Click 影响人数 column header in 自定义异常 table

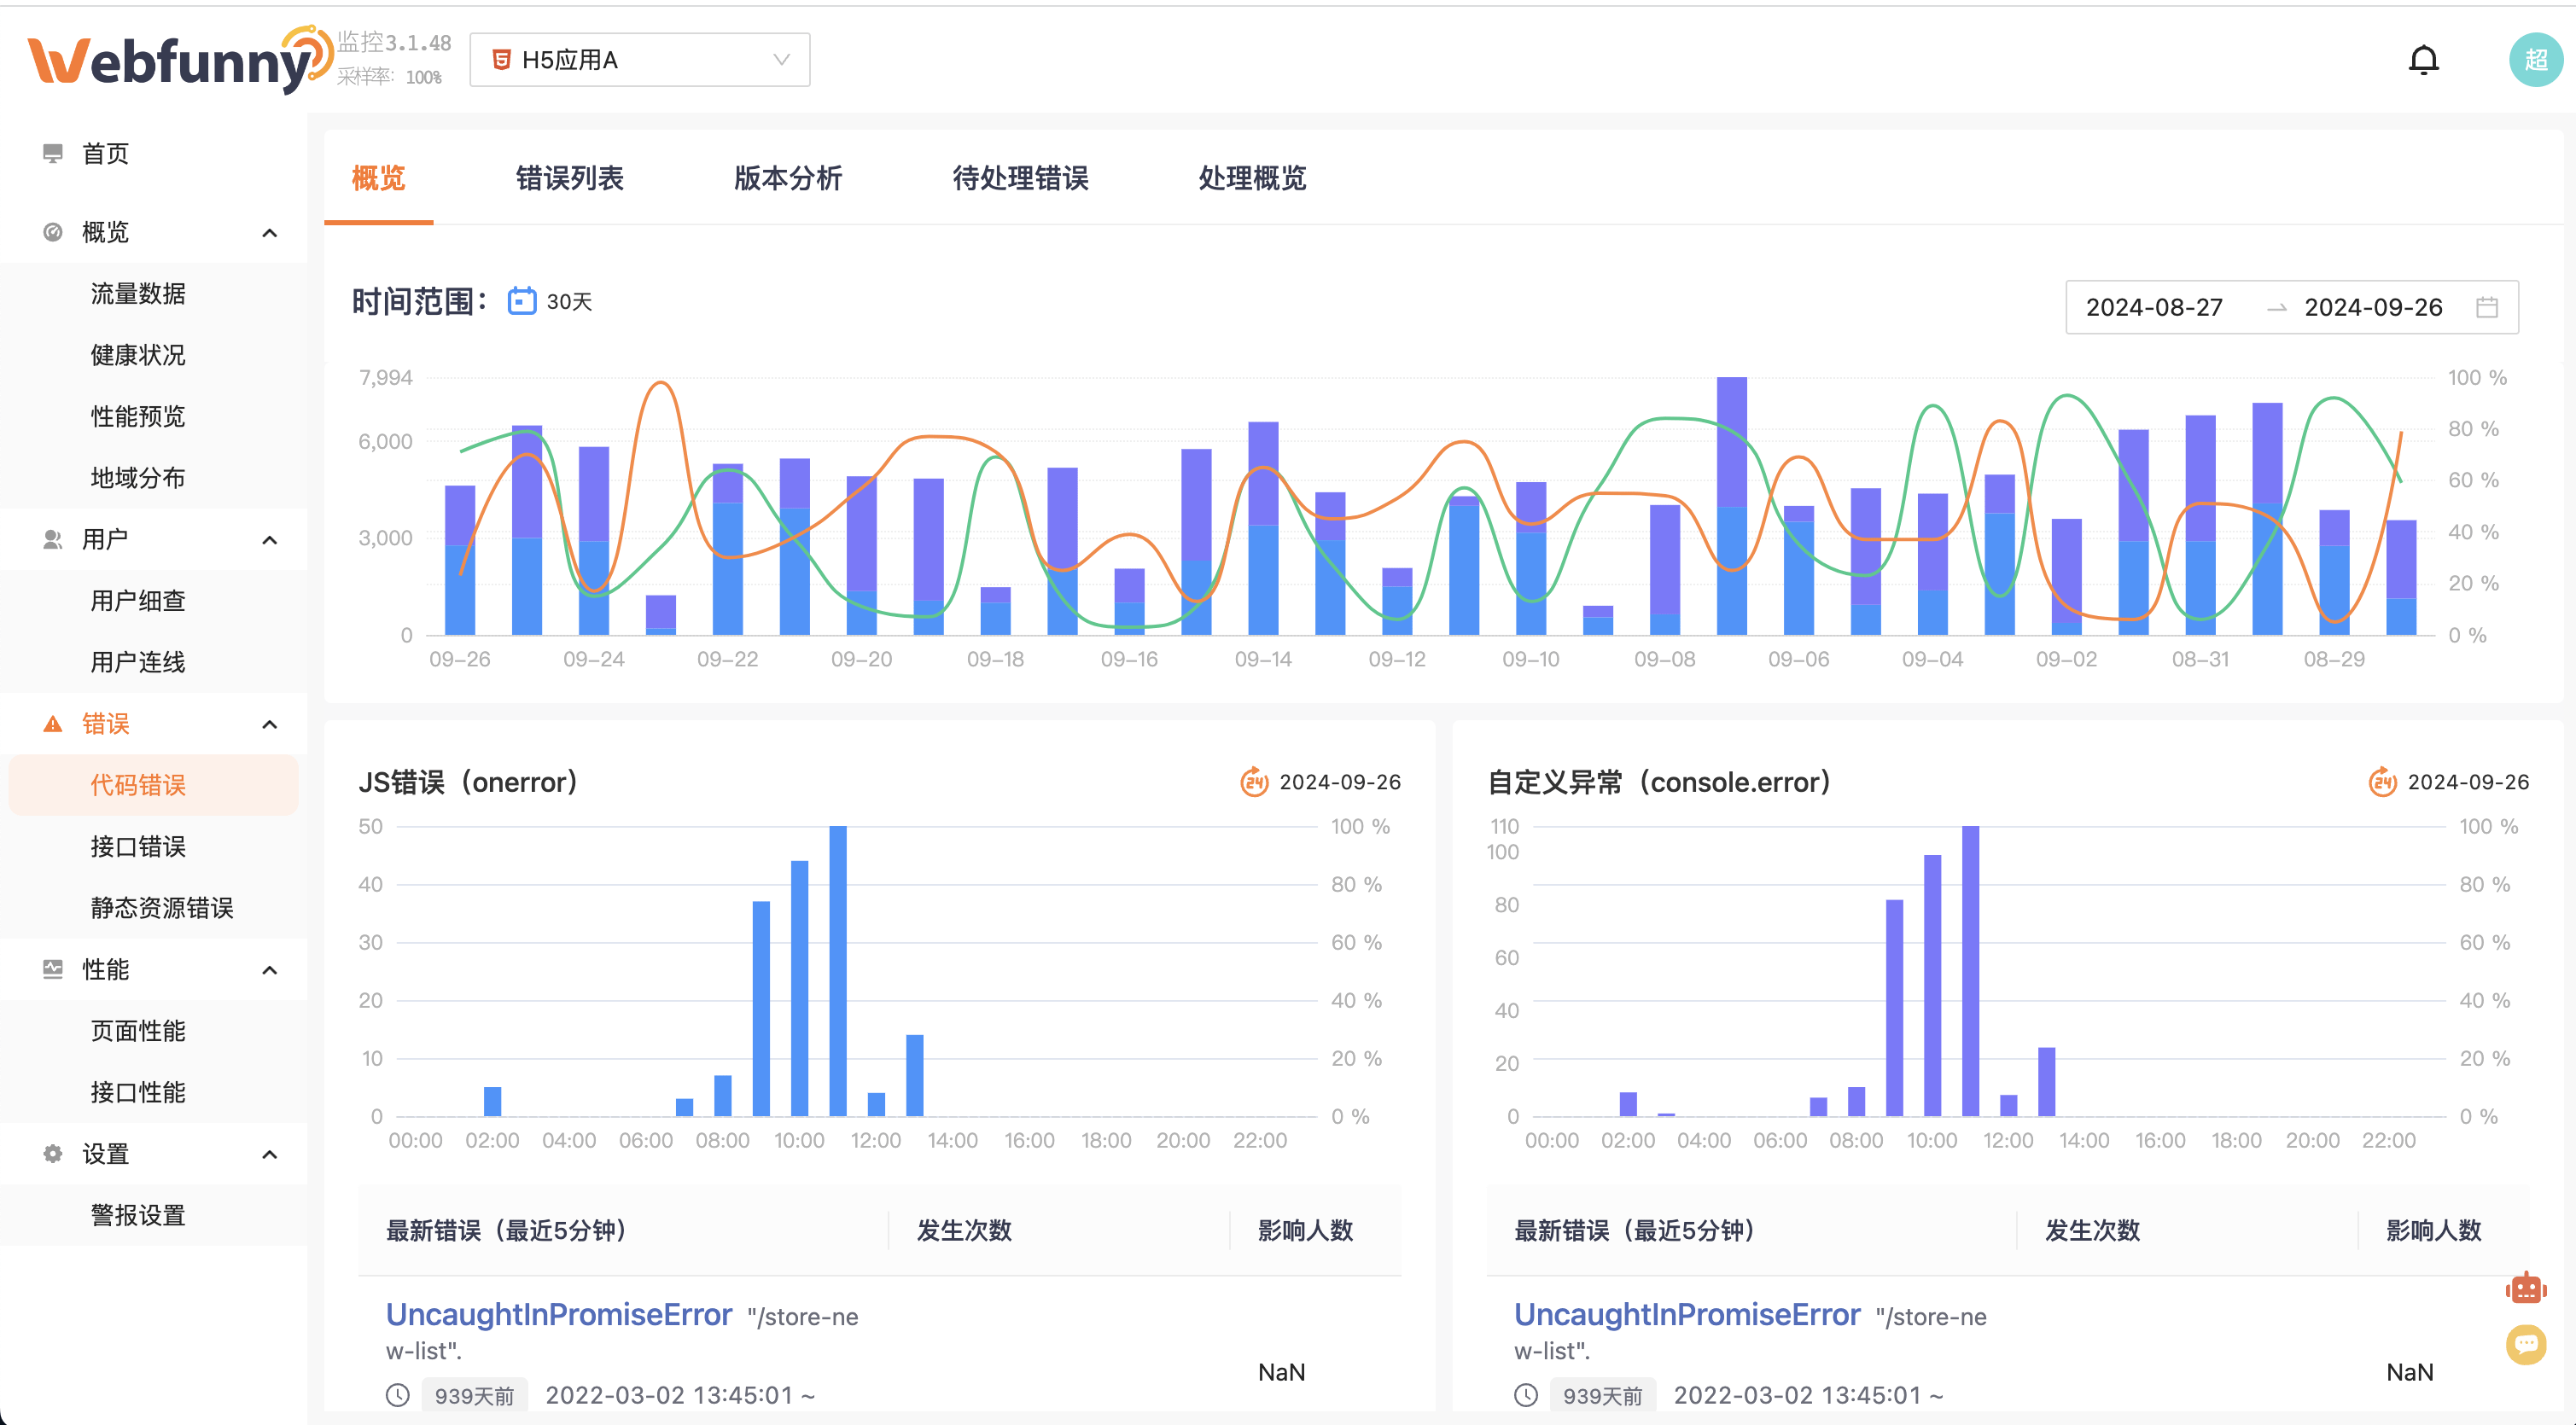(2433, 1230)
